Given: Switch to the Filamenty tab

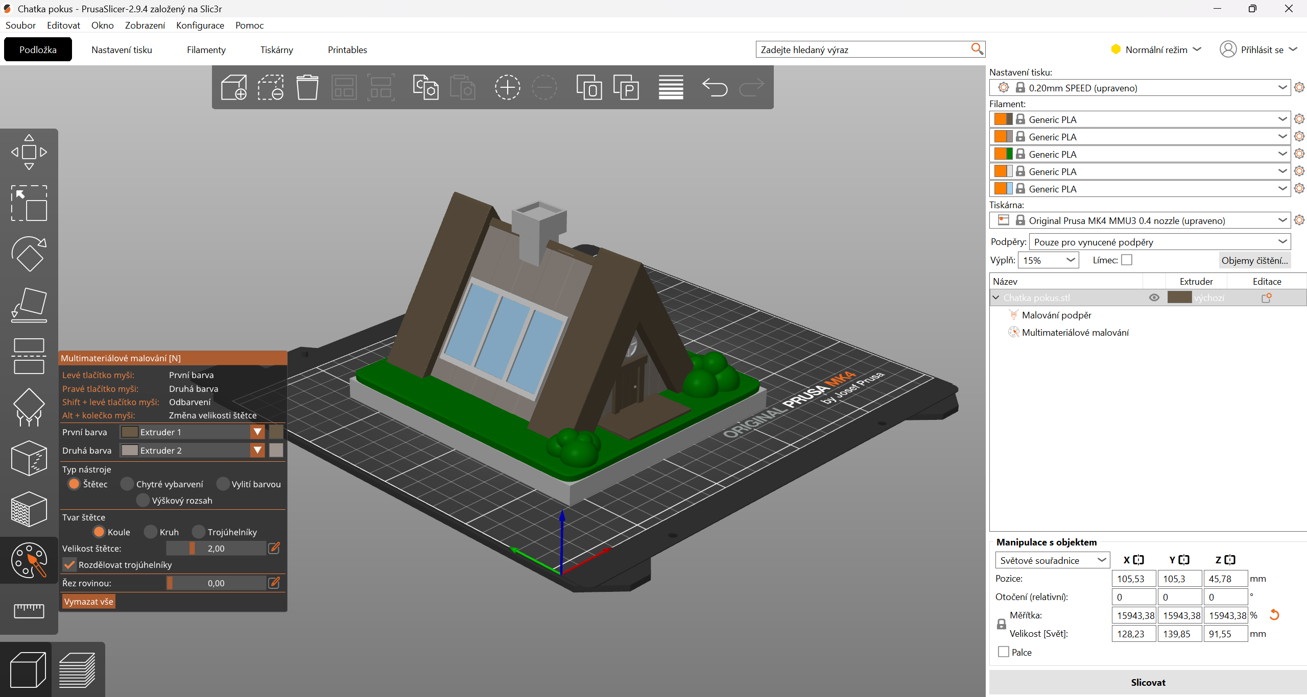Looking at the screenshot, I should [x=206, y=49].
